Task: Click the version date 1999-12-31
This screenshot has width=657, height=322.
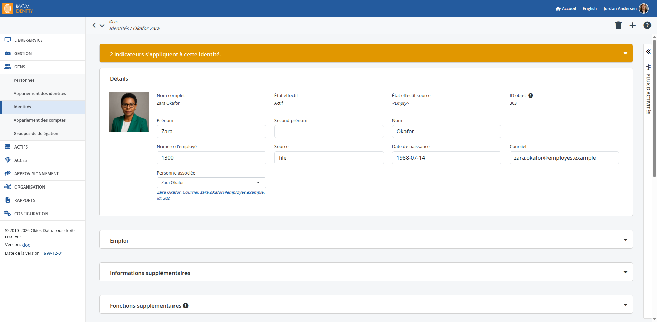Action: point(52,253)
